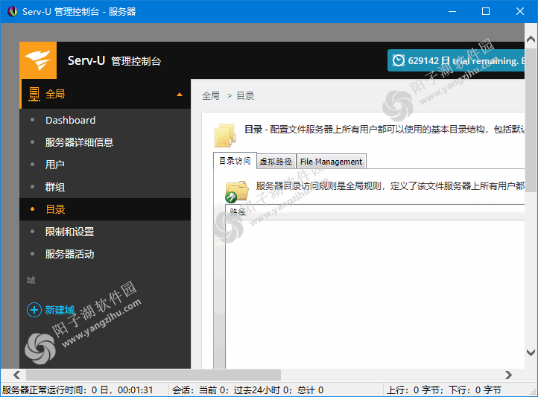Image resolution: width=538 pixels, height=397 pixels.
Task: Click the vertical scrollbar thumb
Action: [531, 120]
